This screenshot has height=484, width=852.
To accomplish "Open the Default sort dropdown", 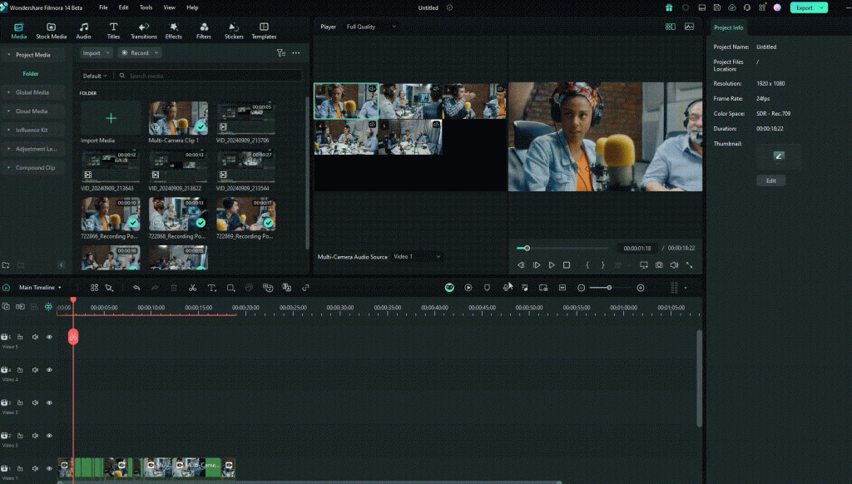I will point(95,76).
